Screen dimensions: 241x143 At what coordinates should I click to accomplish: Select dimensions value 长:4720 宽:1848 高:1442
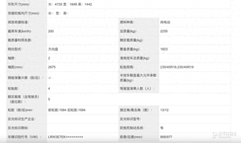pos(70,4)
